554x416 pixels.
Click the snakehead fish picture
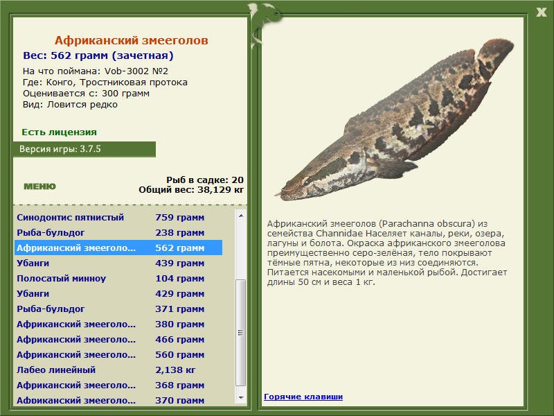[x=394, y=120]
